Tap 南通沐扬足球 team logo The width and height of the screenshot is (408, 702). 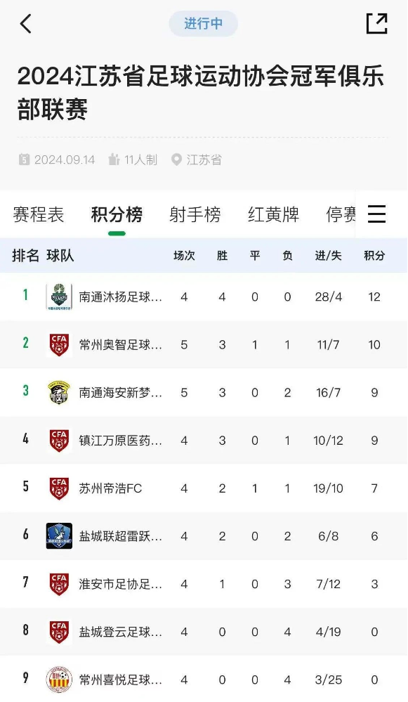click(59, 297)
